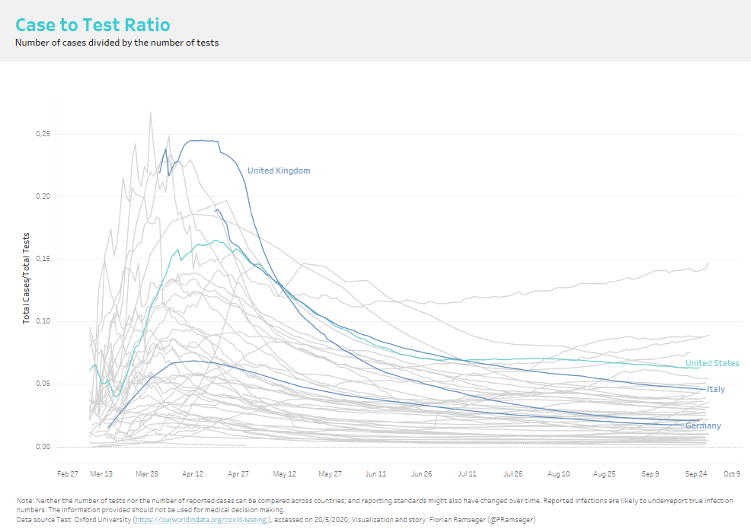Select the Jul 11 date label

[467, 473]
